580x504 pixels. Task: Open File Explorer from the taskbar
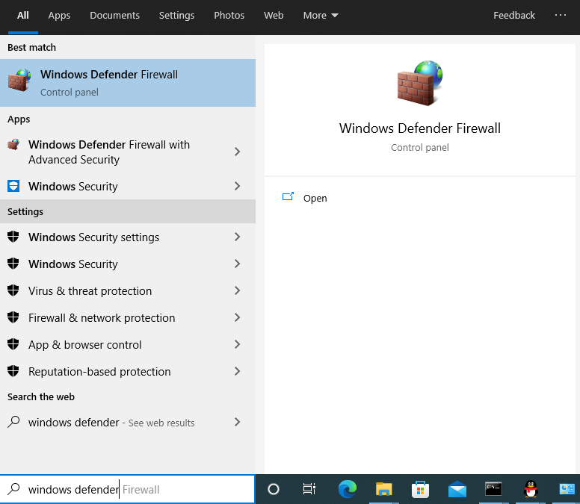(383, 489)
